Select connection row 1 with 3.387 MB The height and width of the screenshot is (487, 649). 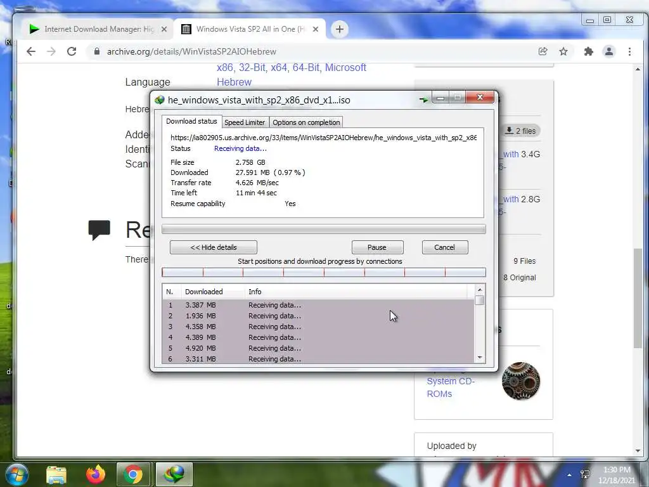click(318, 305)
